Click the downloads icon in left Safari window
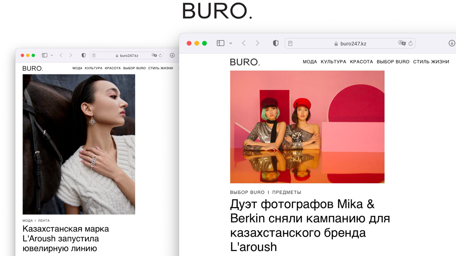 [172, 55]
